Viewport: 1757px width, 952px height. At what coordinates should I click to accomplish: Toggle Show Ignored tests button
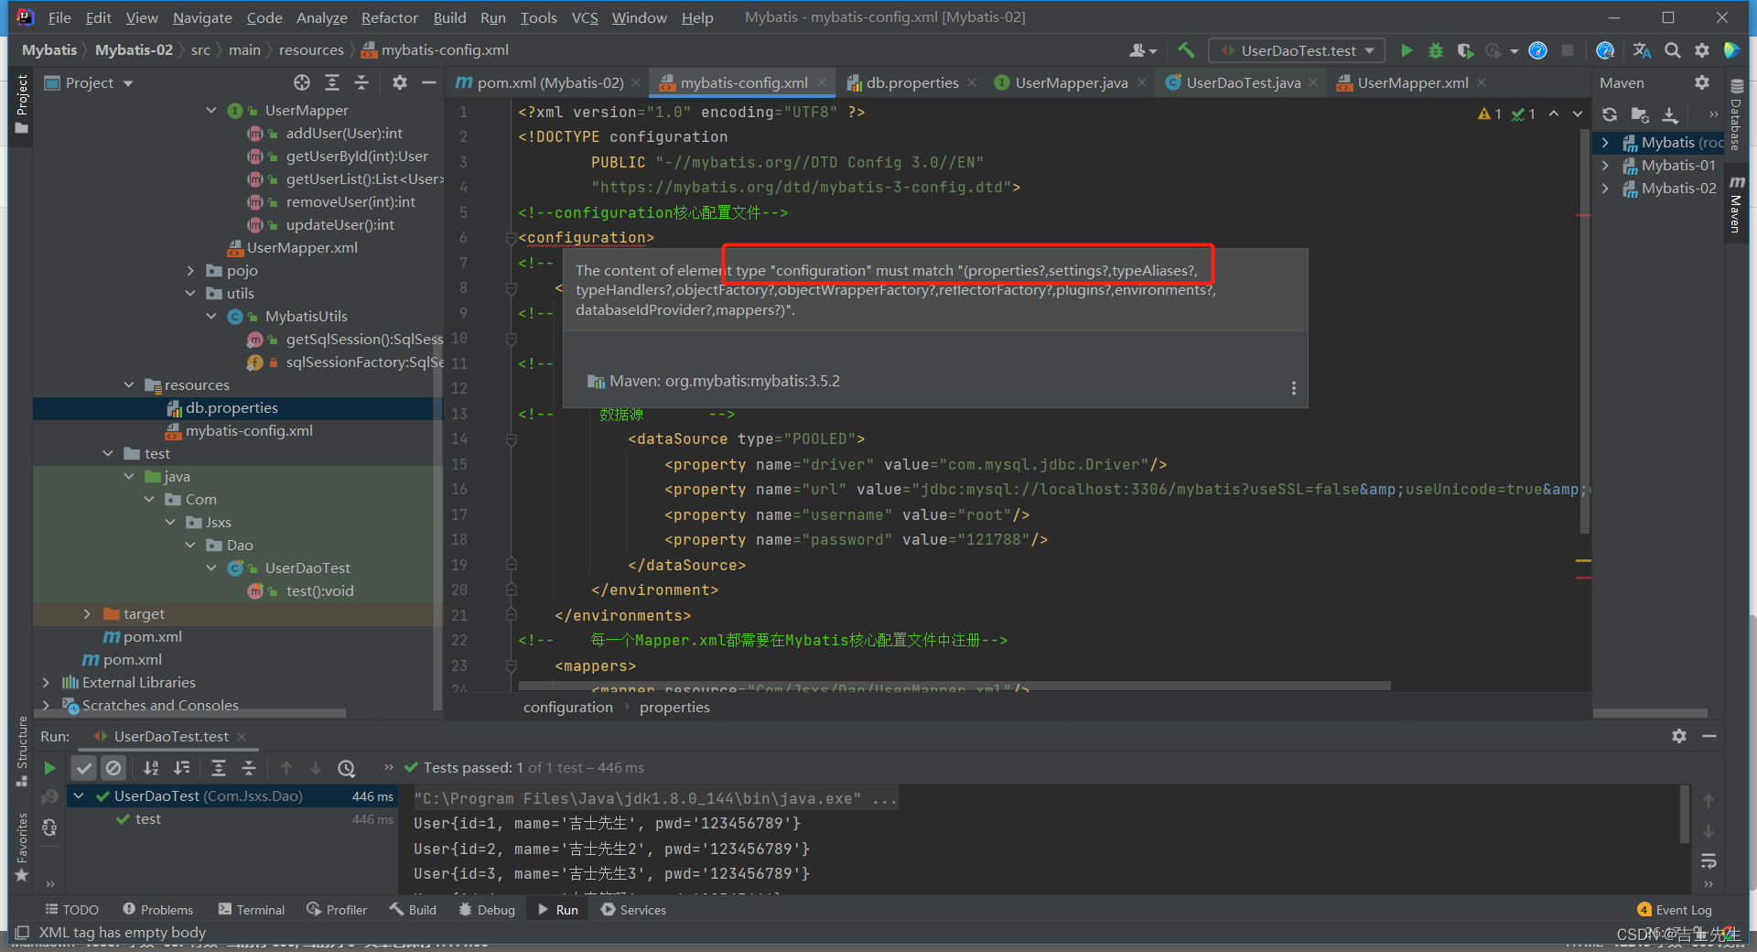click(x=113, y=768)
